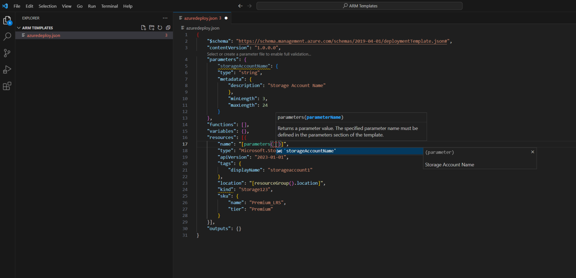Image resolution: width=576 pixels, height=278 pixels.
Task: Open Explorer's more actions ellipsis menu
Action: [x=165, y=18]
